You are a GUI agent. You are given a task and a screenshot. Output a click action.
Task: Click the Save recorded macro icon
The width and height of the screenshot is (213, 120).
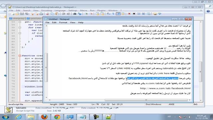coord(149,14)
